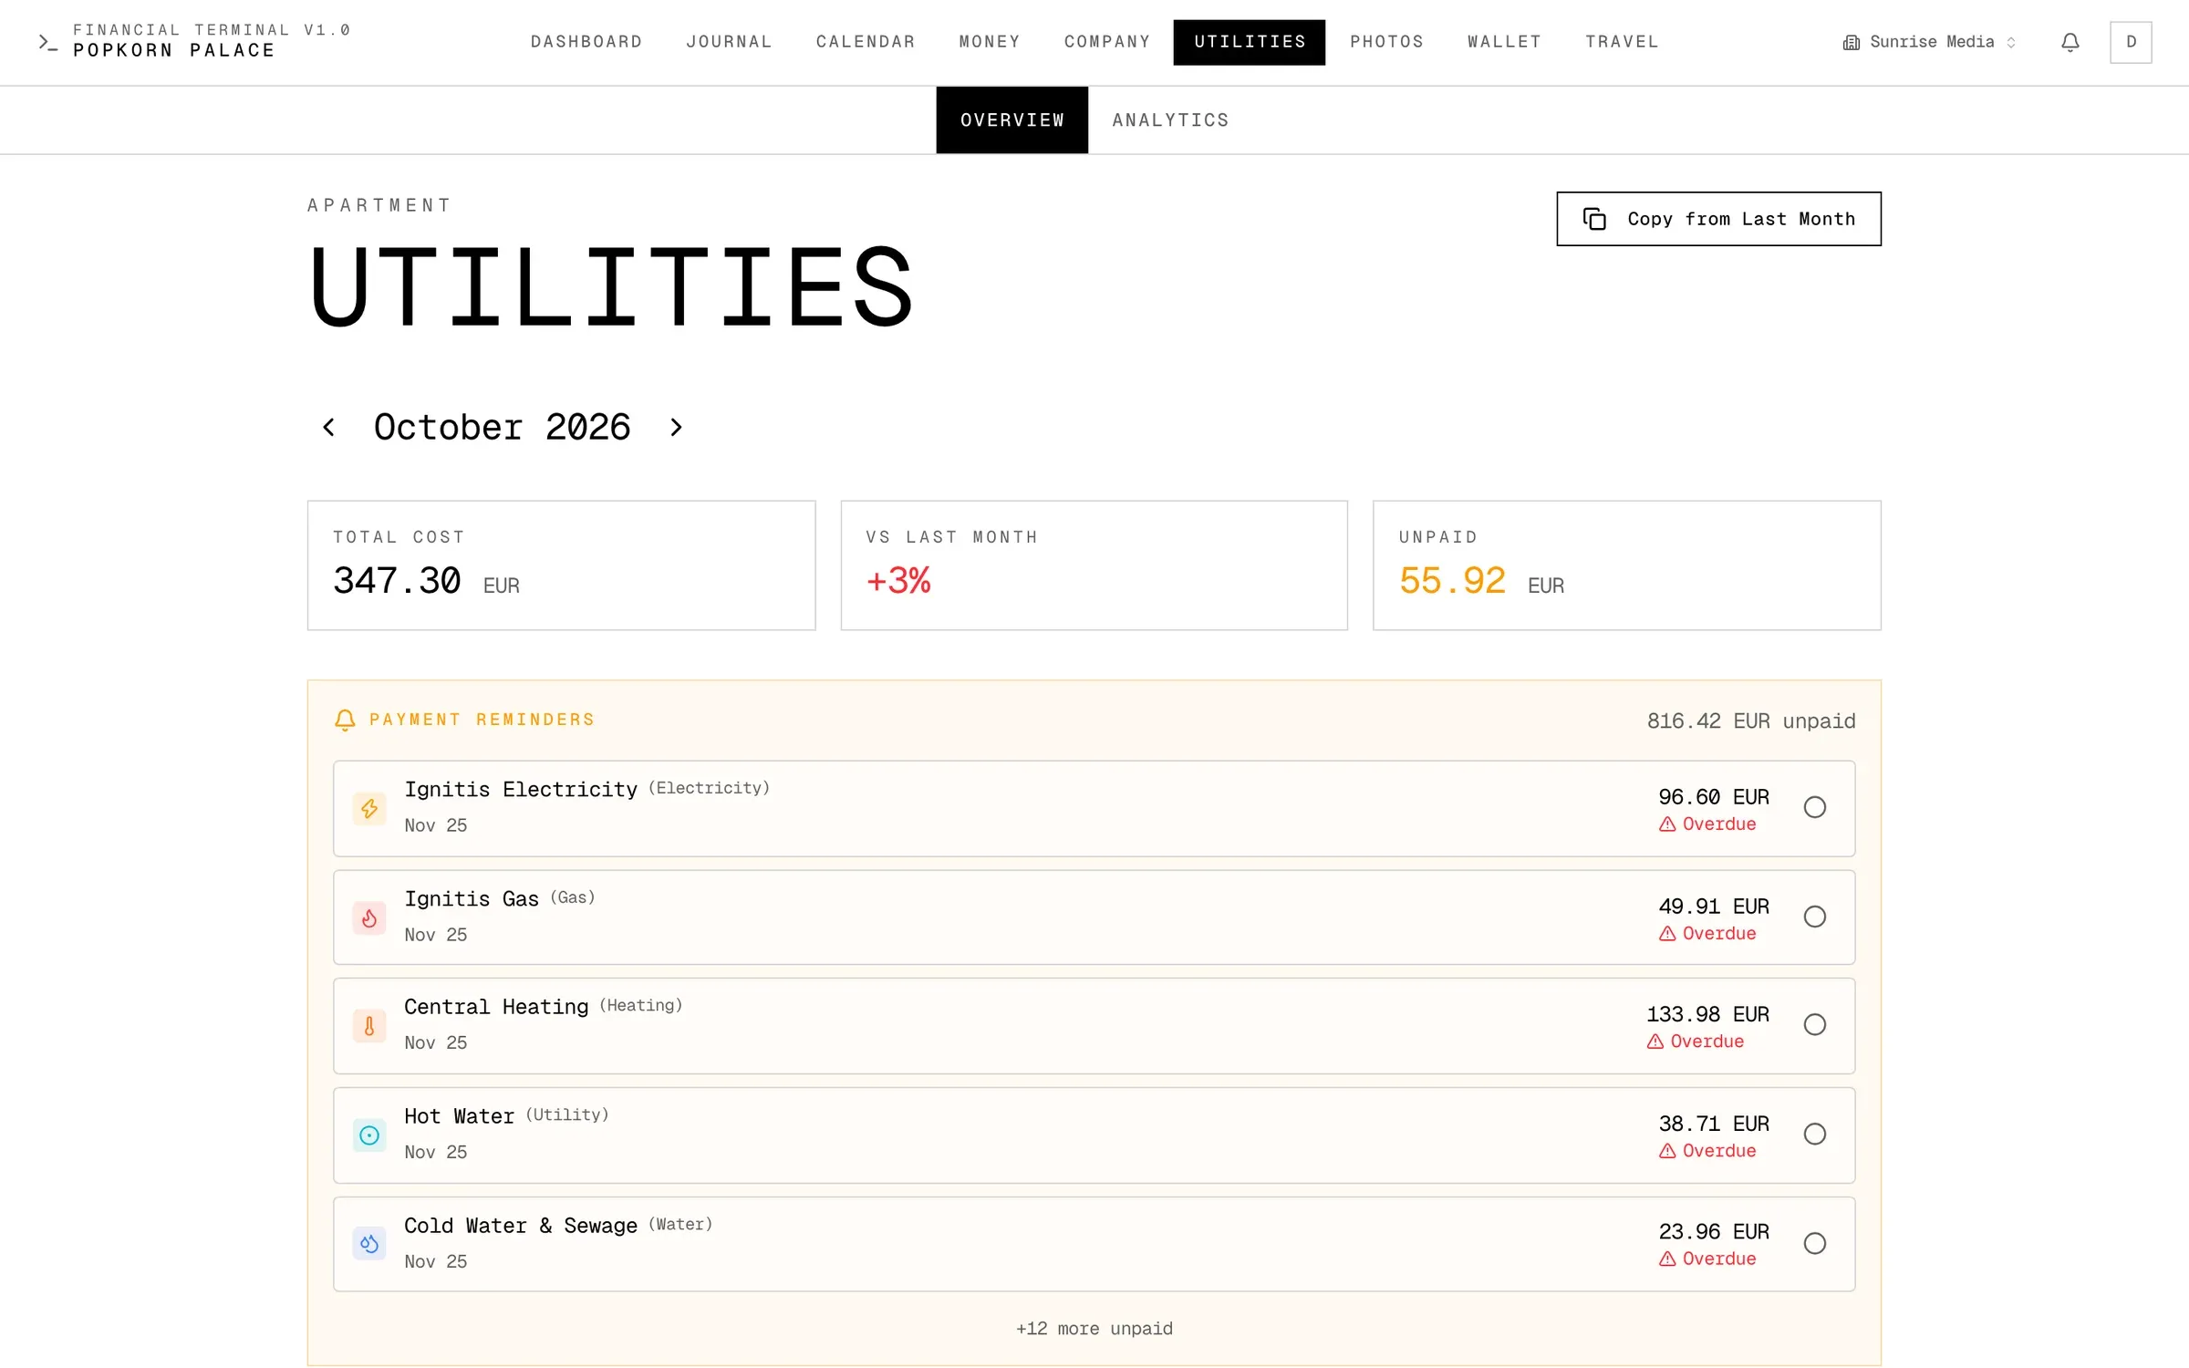Viewport: 2189px width, 1368px height.
Task: Click the Hot Water circle icon
Action: [369, 1135]
